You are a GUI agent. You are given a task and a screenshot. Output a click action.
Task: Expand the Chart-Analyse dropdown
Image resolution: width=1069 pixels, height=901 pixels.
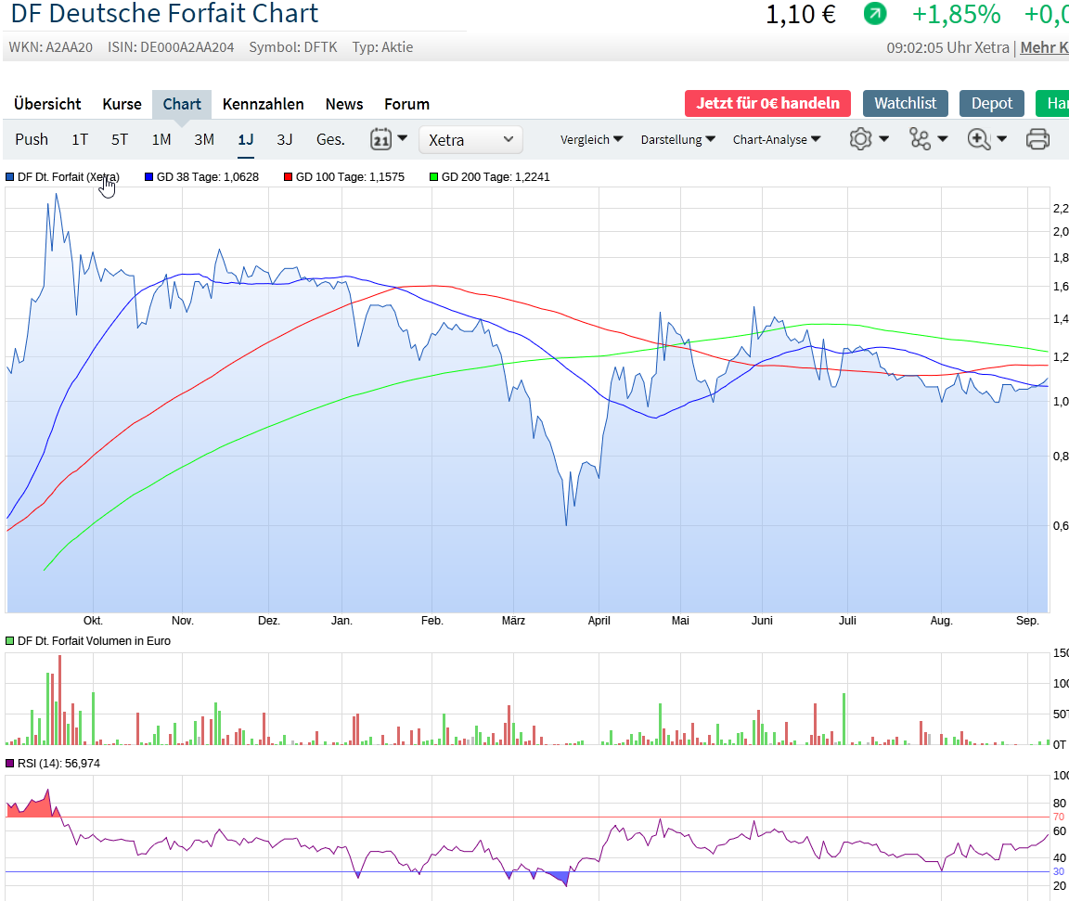tap(777, 140)
